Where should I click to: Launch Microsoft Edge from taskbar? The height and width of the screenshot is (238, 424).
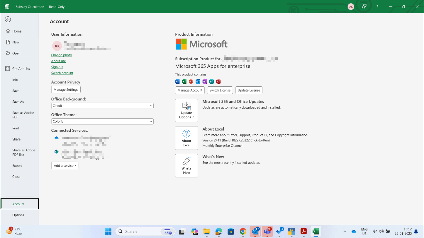(219, 232)
